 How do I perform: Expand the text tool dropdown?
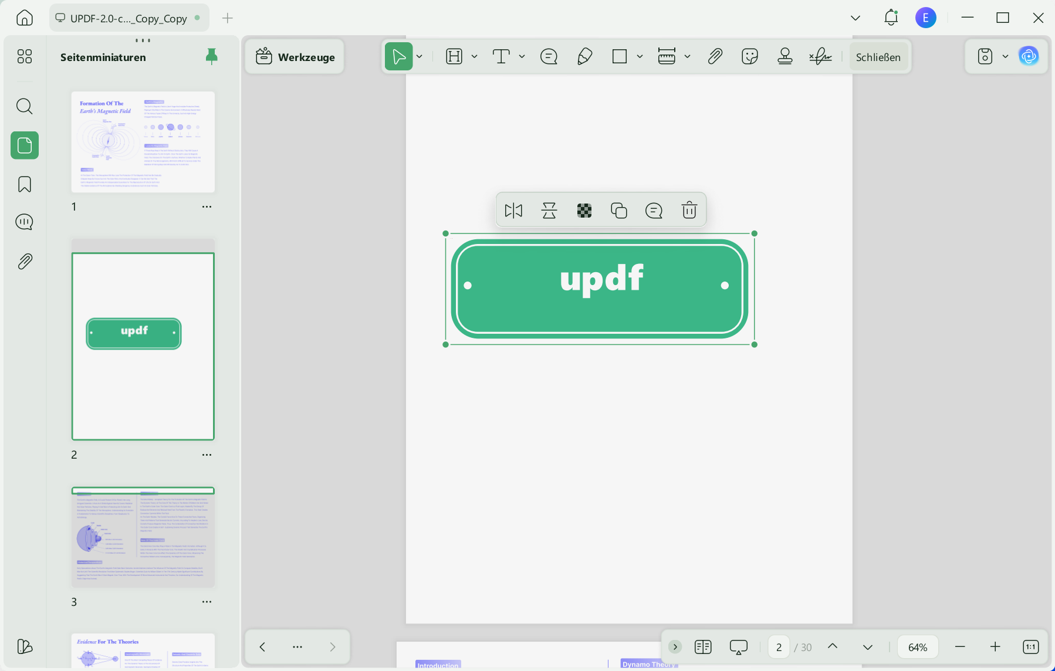522,57
